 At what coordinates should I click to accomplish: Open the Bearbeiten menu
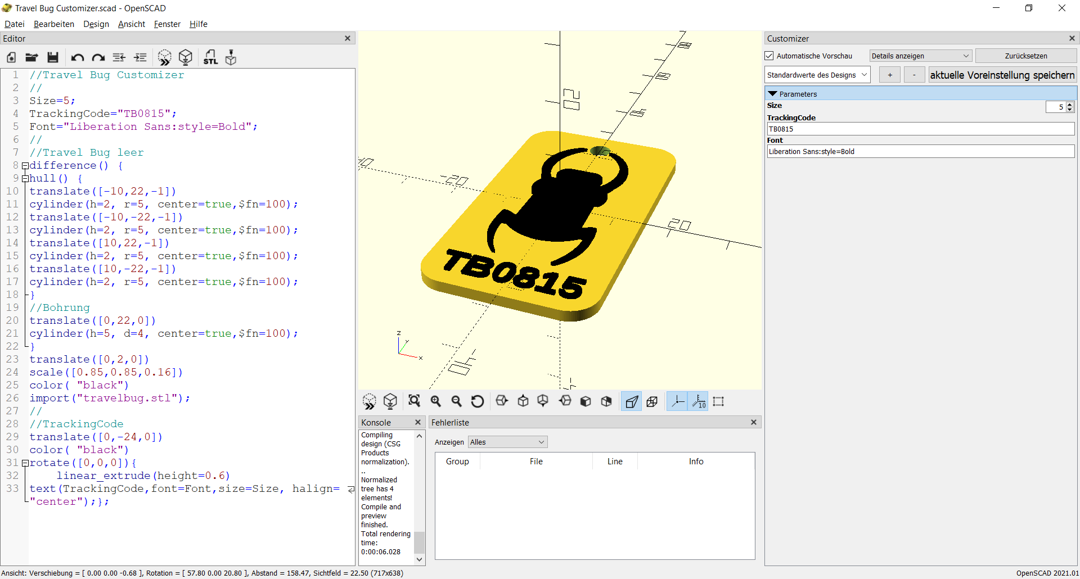point(54,24)
